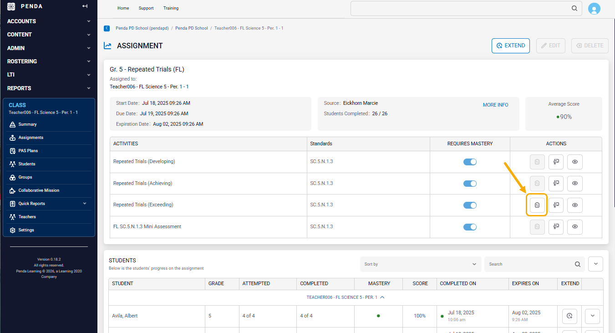The image size is (615, 333).
Task: Toggle Requires Mastery for FL SC.5.N.1.3 Mini Assessment
Action: click(470, 227)
